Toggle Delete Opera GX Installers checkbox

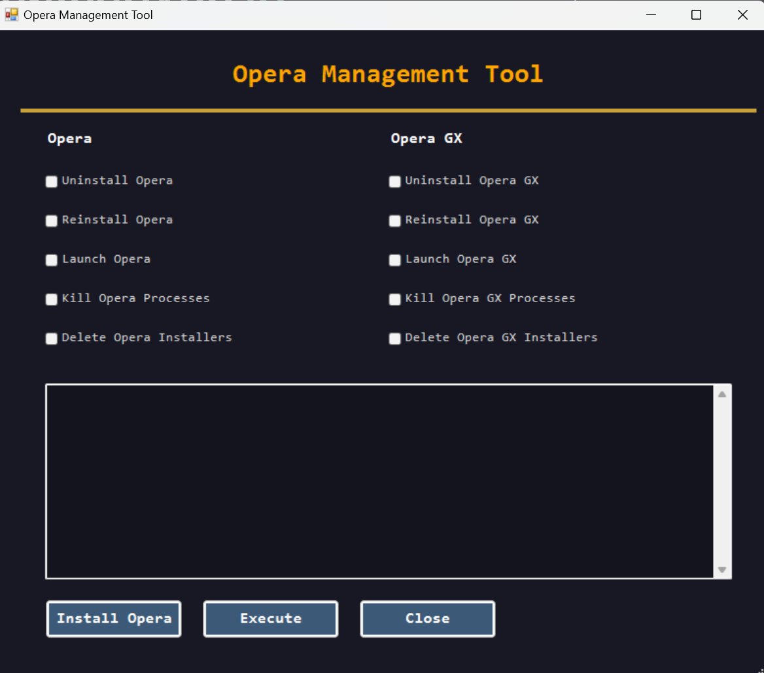[394, 338]
